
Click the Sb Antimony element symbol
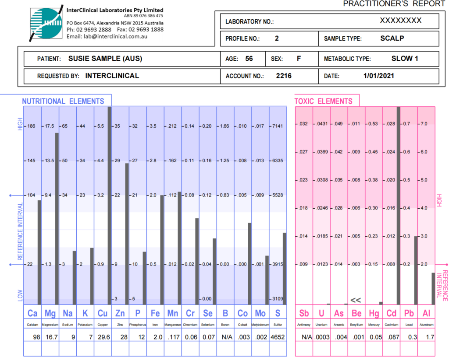[x=304, y=314]
